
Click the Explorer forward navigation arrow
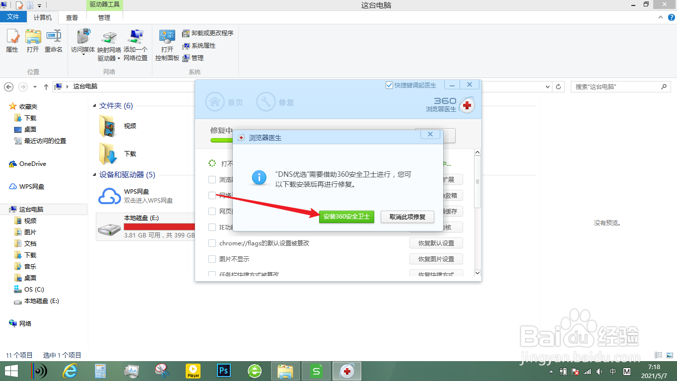tap(23, 86)
